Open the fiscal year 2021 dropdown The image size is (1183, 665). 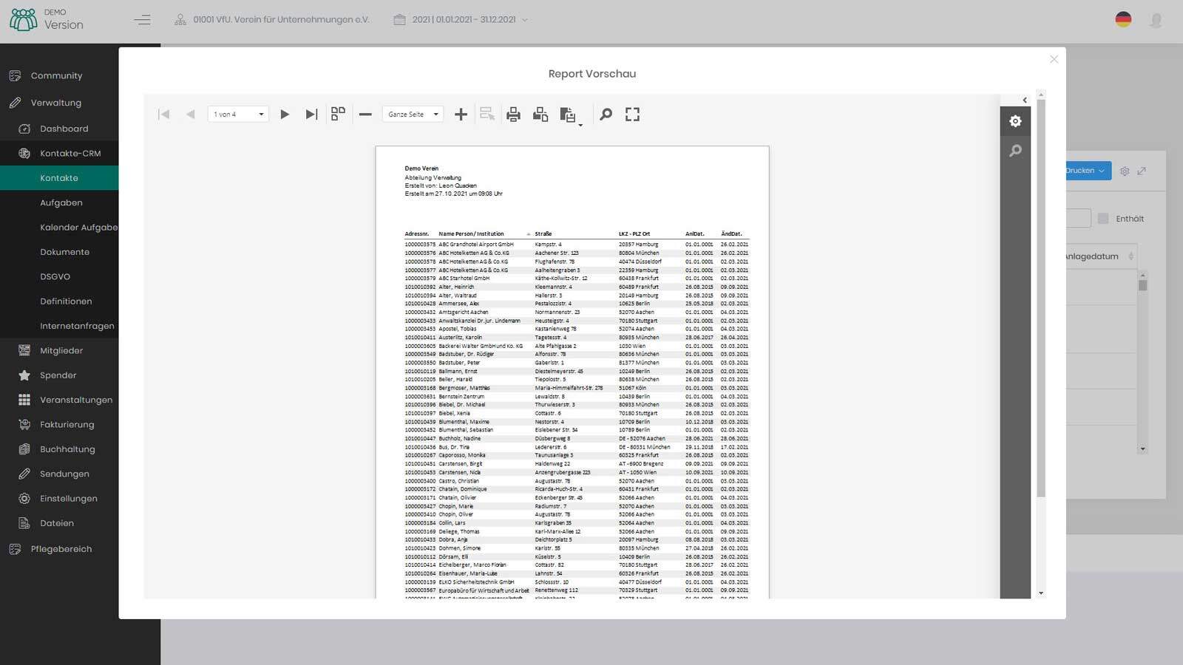[460, 20]
